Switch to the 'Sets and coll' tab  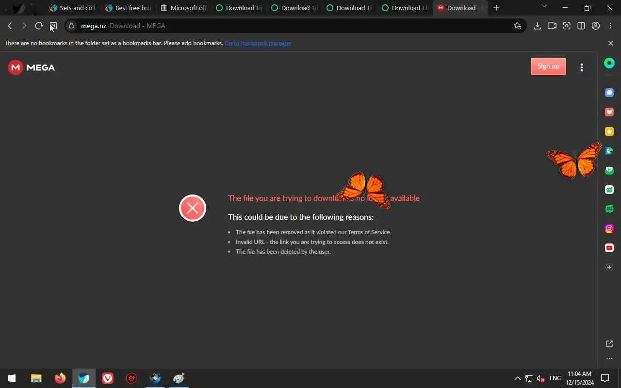click(73, 8)
